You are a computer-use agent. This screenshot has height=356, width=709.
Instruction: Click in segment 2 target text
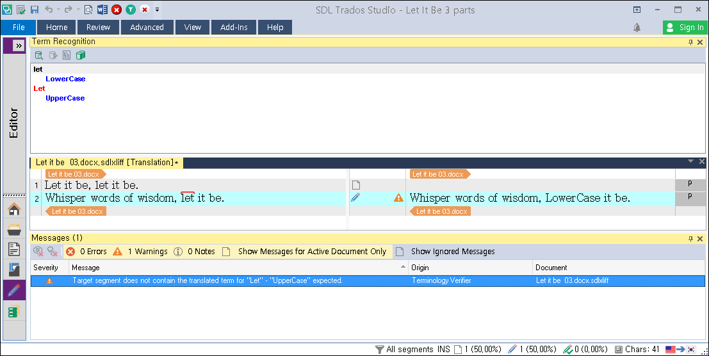click(x=519, y=198)
